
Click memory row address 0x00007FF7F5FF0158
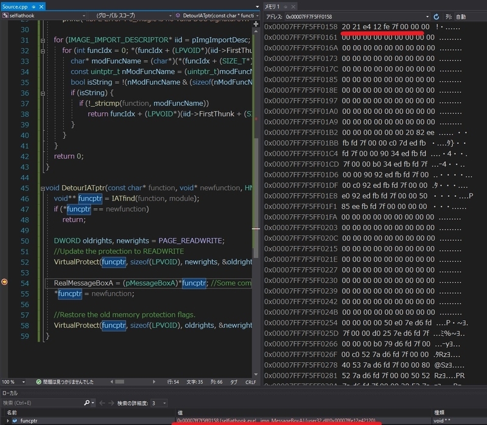[301, 27]
